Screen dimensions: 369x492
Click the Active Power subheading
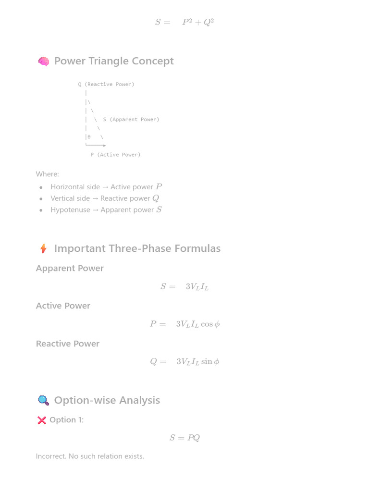click(63, 306)
